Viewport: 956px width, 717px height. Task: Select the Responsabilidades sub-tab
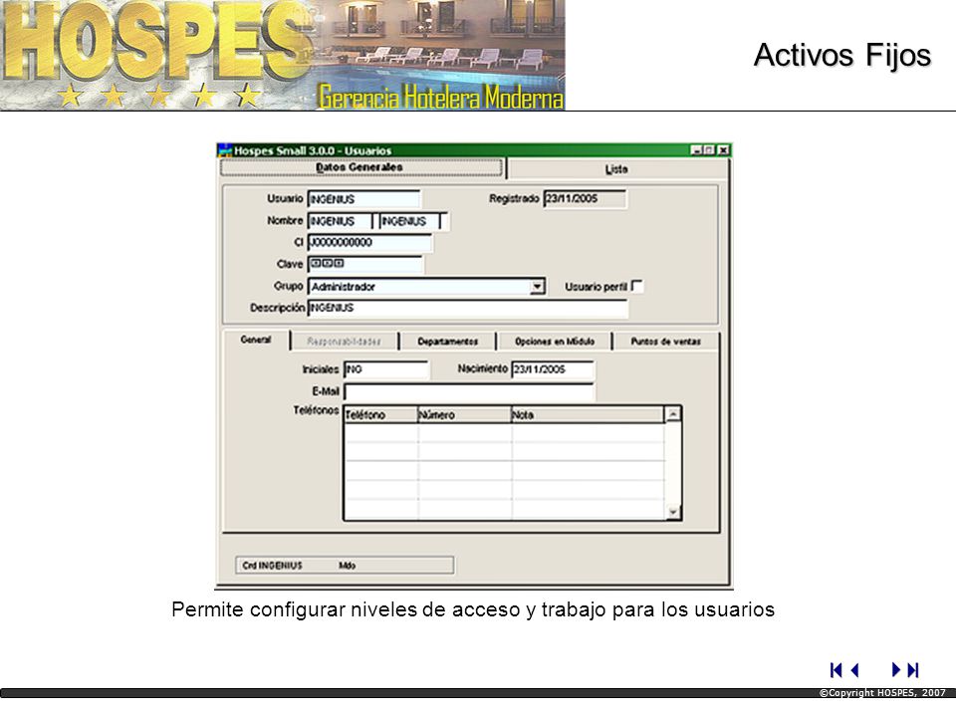coord(344,342)
